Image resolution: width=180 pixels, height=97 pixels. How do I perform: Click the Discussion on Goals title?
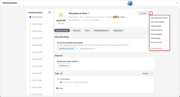click(x=78, y=13)
